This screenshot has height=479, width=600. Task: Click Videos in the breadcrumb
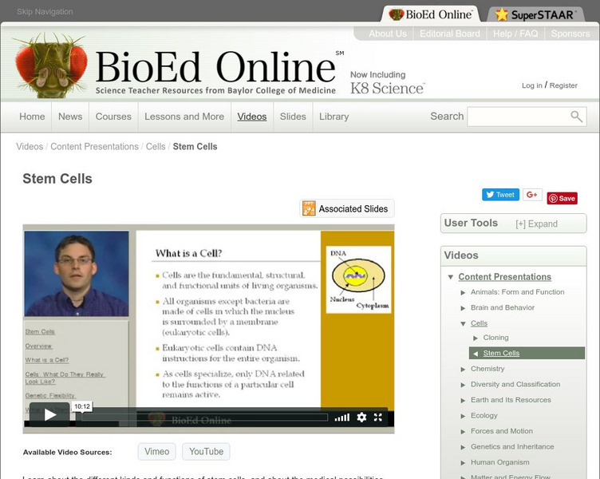[30, 147]
